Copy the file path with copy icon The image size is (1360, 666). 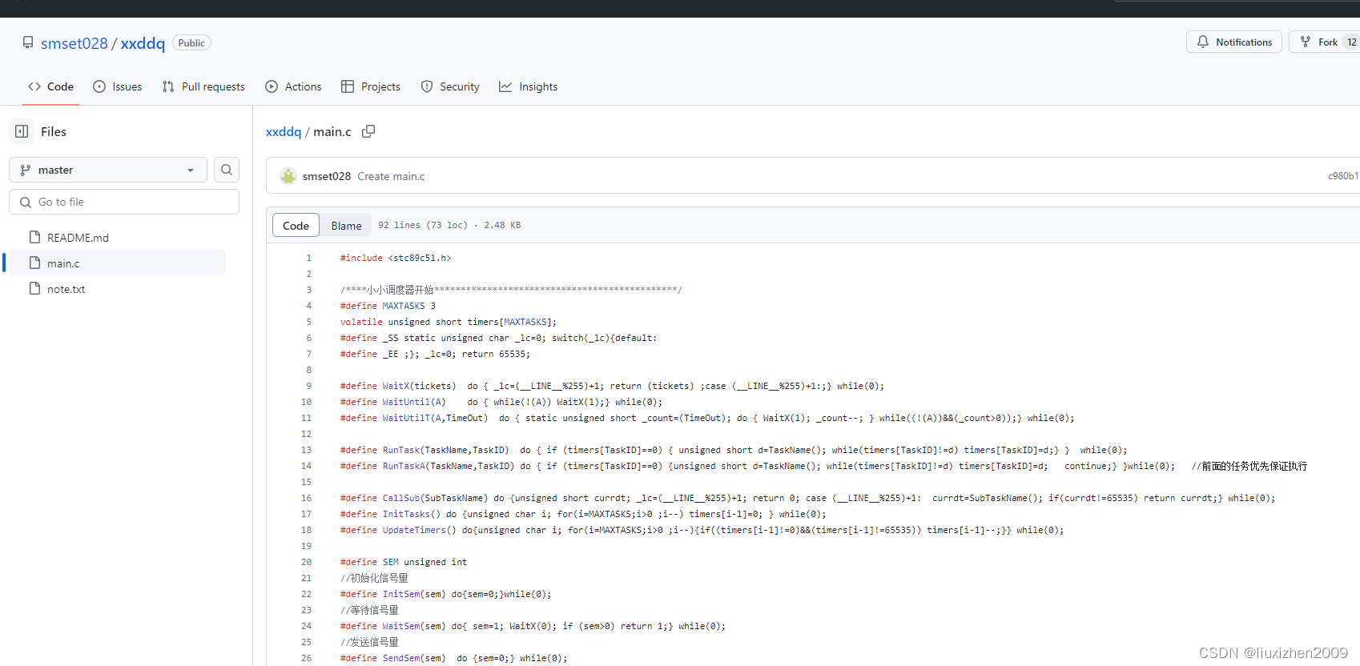[368, 131]
